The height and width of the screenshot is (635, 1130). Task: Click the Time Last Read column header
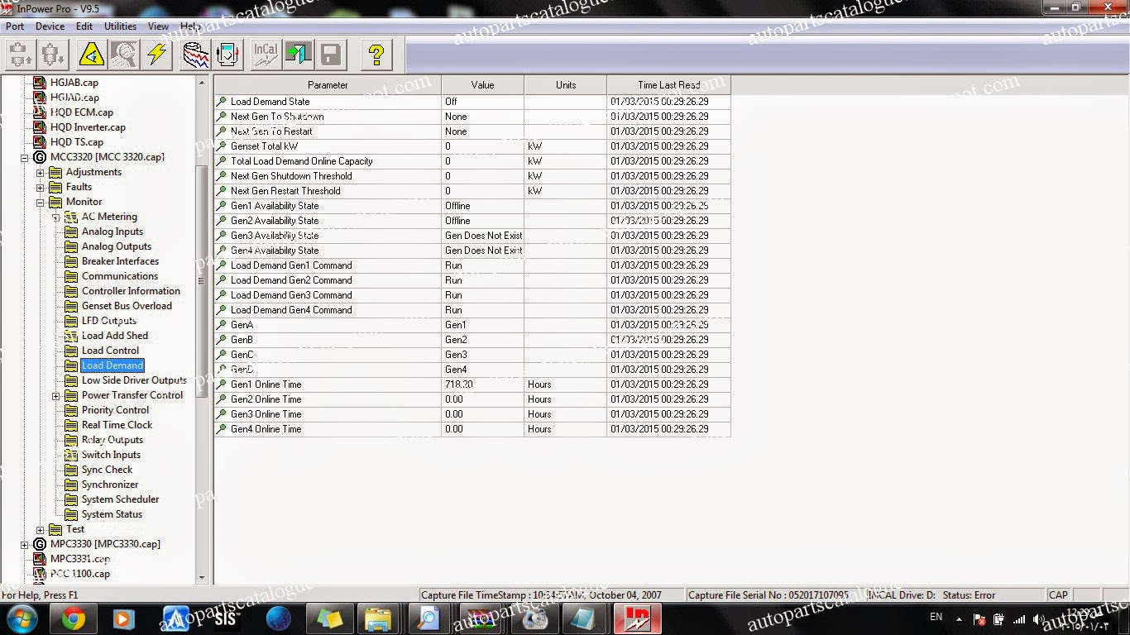click(668, 84)
